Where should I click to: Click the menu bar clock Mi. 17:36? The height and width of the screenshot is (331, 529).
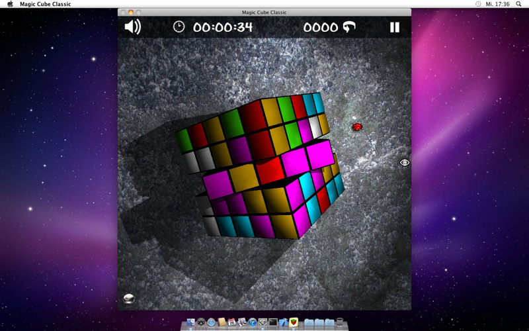pos(497,4)
